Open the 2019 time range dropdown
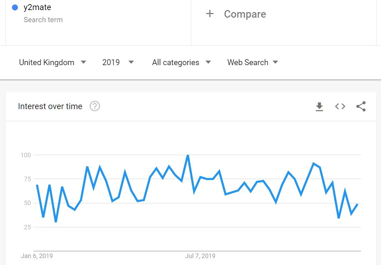 coord(118,62)
